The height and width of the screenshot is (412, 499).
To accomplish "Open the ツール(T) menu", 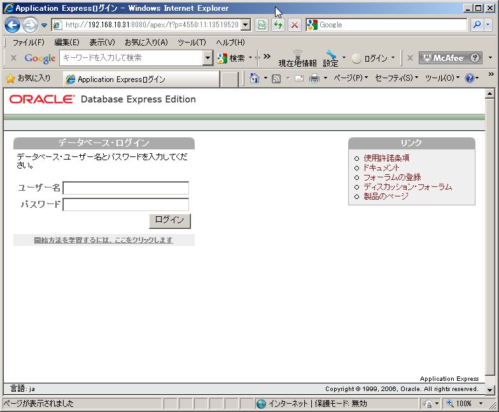I will point(192,42).
